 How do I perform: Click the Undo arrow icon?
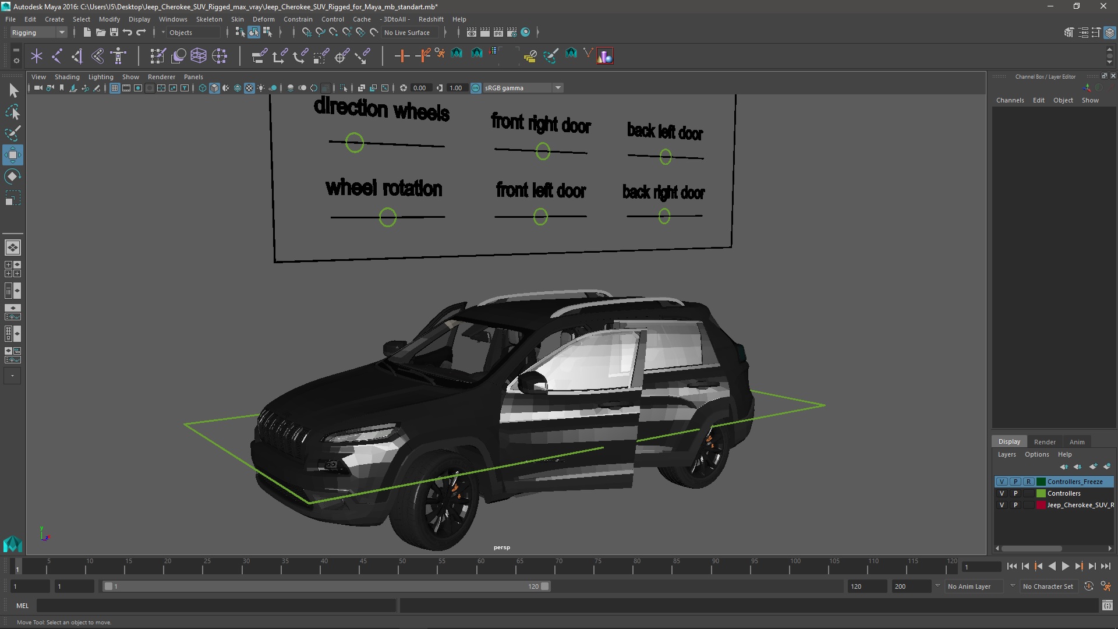click(128, 33)
